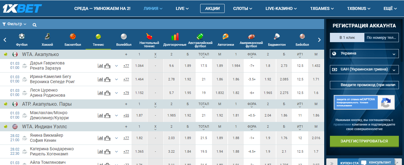
Task: Open statistics chart for Гаврилова – Заразуа
Action: coord(100,66)
